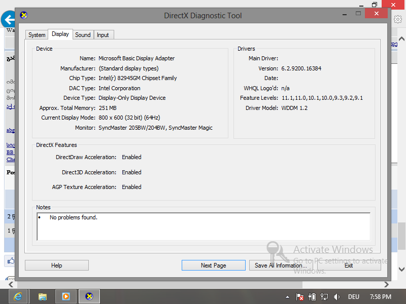Check the battery power tray icon
Image resolution: width=406 pixels, height=304 pixels.
[312, 297]
